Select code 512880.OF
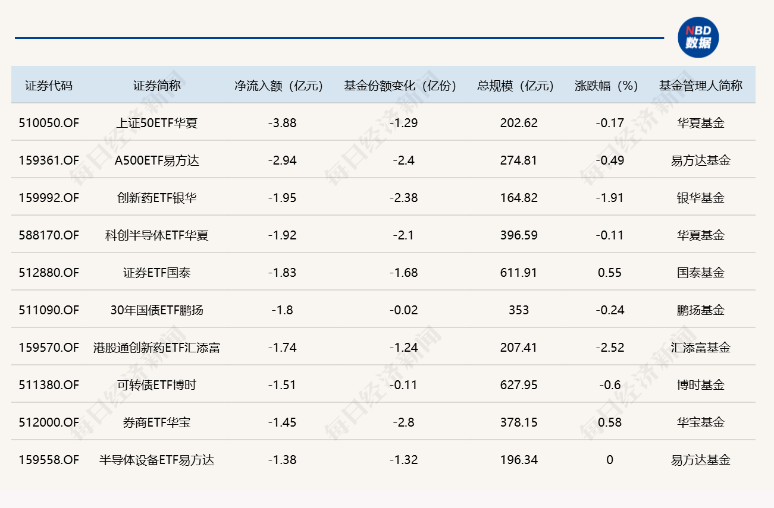The width and height of the screenshot is (774, 508). pos(49,273)
